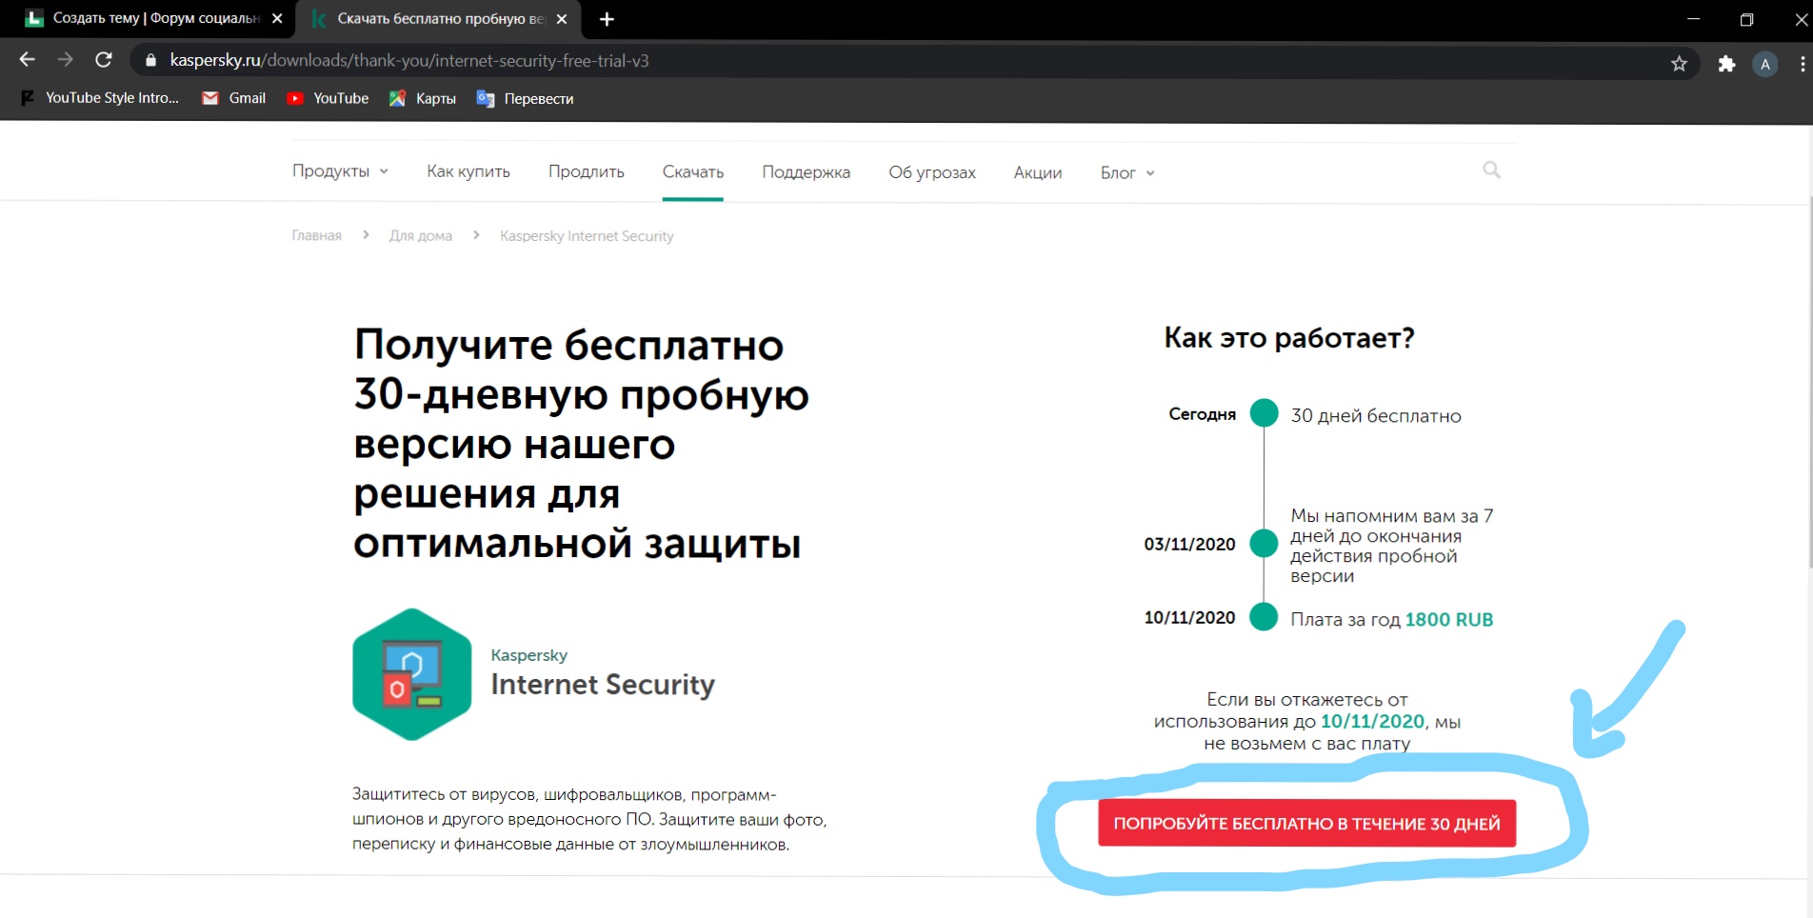
Task: Minimize the browser window
Action: (1693, 19)
